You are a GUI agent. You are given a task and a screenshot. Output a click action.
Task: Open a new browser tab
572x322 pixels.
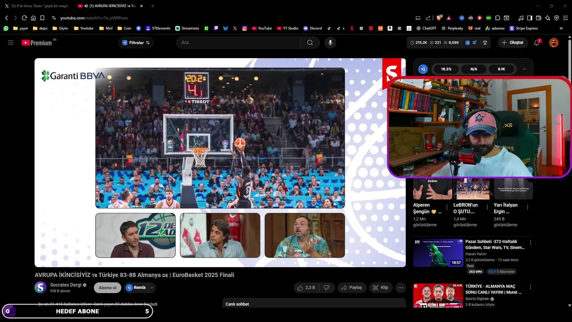(152, 6)
